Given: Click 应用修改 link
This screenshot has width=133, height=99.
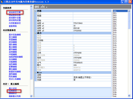Looking at the screenshot, I should 13,91.
